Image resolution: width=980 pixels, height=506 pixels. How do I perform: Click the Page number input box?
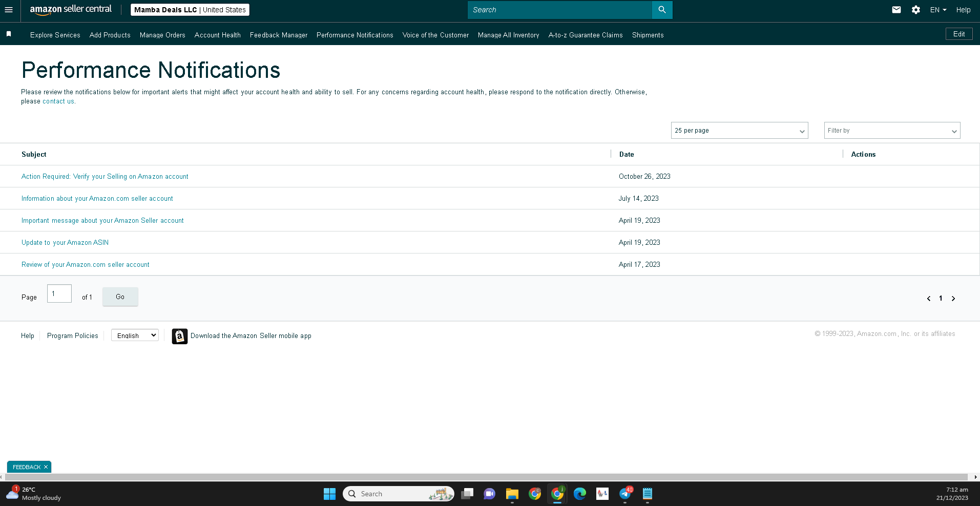(x=59, y=293)
